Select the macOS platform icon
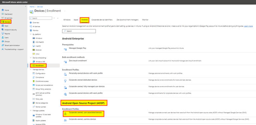The height and width of the screenshot is (125, 256). tap(34, 46)
